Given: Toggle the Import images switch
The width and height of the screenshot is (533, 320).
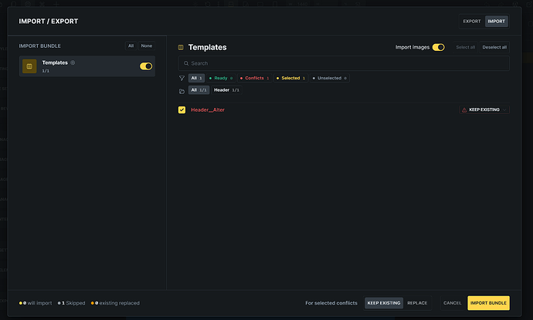Looking at the screenshot, I should 439,47.
